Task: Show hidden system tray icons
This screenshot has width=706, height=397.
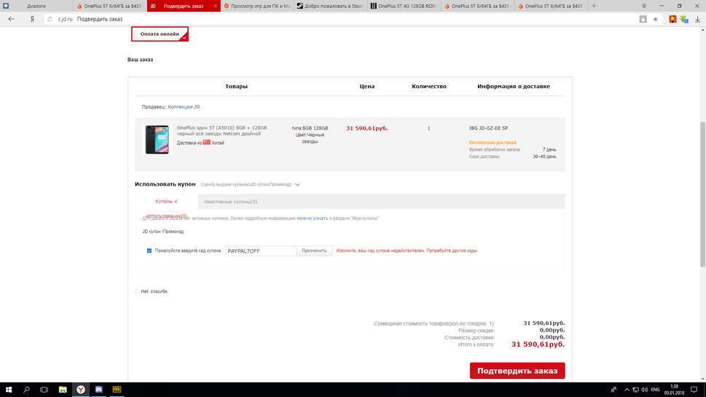Action: coord(627,389)
